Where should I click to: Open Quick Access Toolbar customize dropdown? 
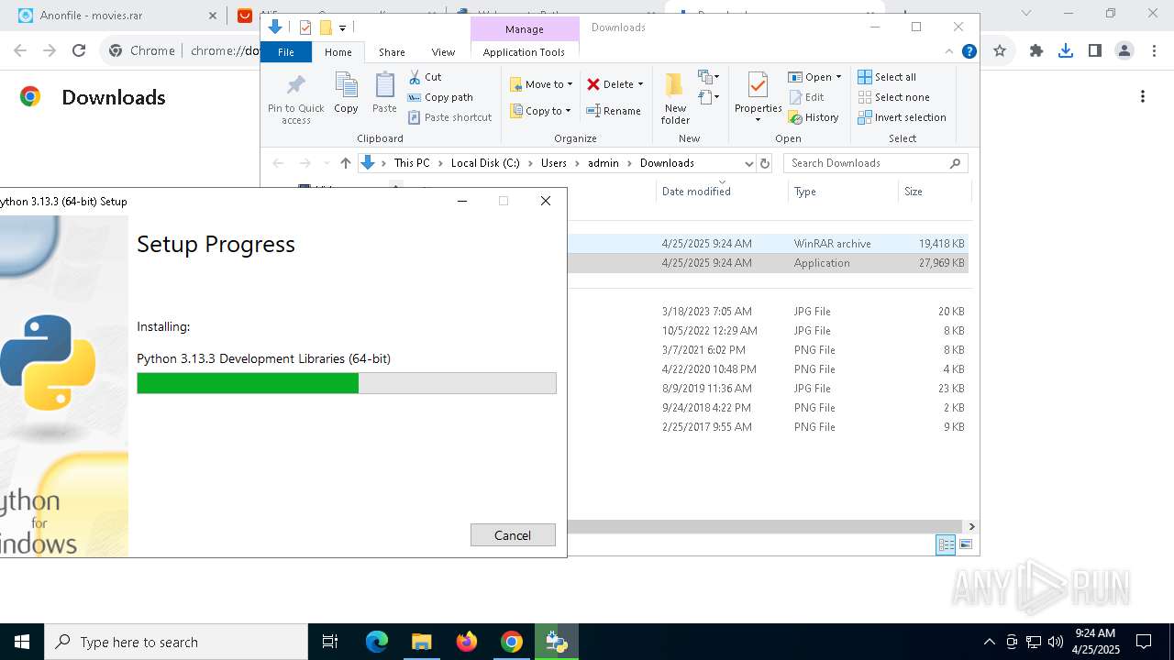[342, 28]
